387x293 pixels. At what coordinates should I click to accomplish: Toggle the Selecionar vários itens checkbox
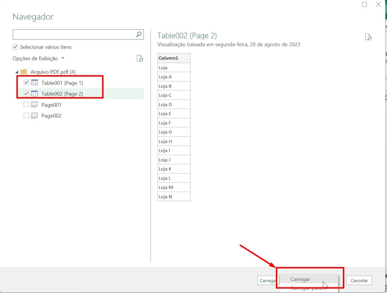click(15, 47)
